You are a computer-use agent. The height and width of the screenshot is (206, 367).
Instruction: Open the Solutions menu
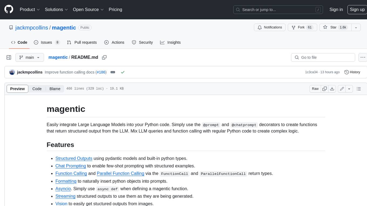tap(56, 9)
